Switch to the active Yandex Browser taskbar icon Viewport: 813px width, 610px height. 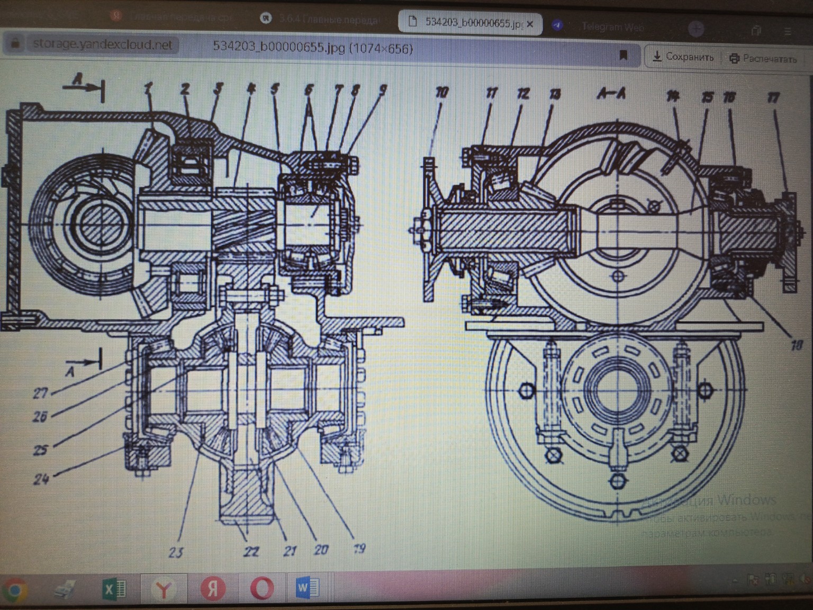pyautogui.click(x=164, y=589)
